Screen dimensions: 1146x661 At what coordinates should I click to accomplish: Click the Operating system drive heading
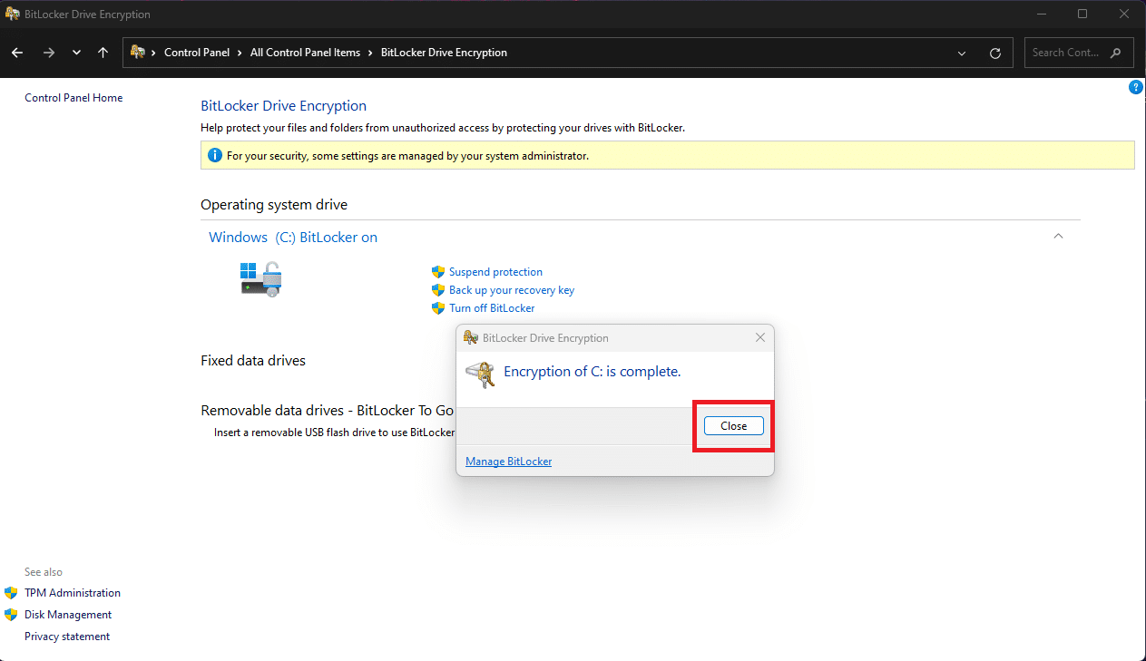(274, 205)
